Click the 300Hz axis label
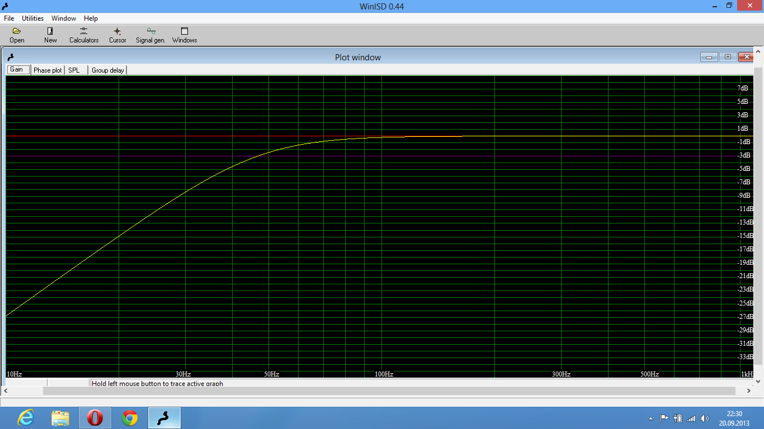764x429 pixels. point(562,374)
